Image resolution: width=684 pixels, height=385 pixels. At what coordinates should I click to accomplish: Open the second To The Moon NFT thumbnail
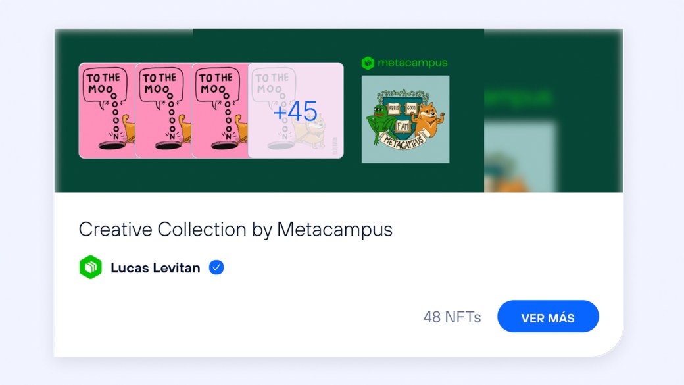click(164, 111)
